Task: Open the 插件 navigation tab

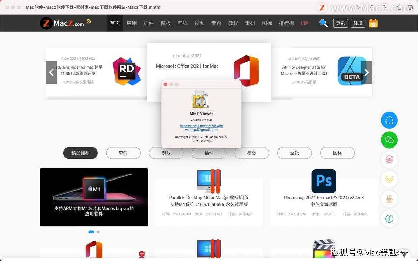Action: pos(149,23)
